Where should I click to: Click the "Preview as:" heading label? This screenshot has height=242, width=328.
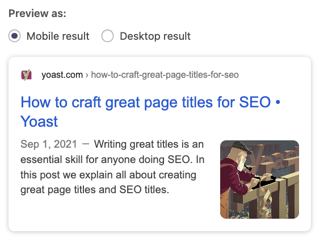point(37,14)
